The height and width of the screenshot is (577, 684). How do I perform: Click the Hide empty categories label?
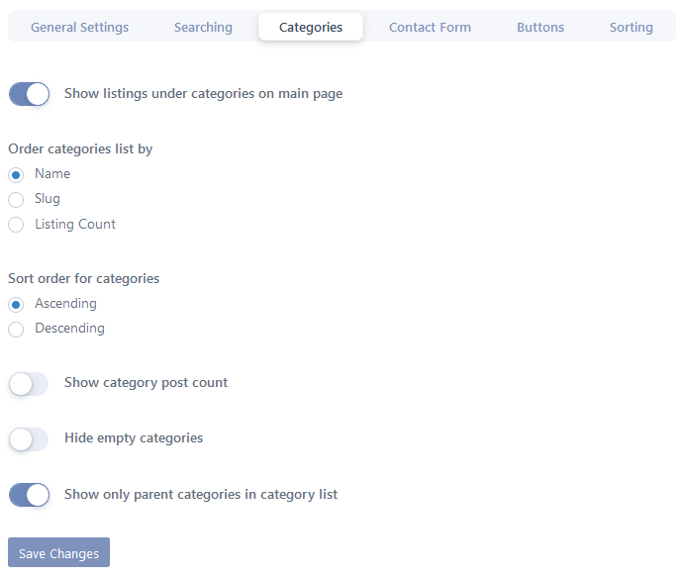click(x=134, y=437)
